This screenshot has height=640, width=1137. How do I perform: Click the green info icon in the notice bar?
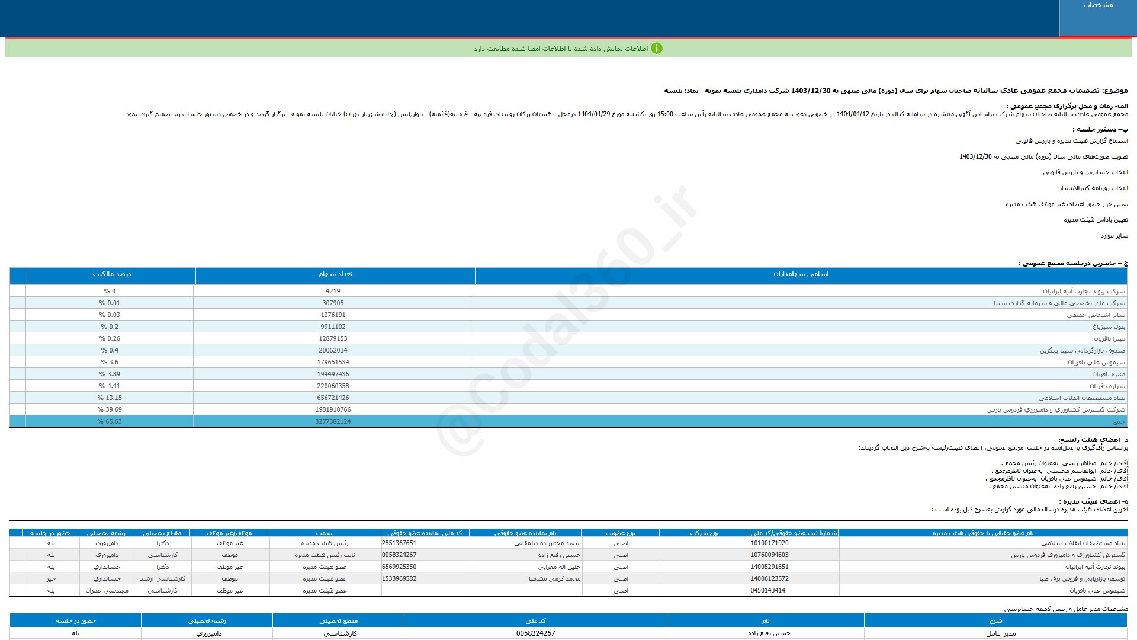(x=657, y=49)
